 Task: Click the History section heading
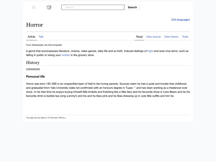(x=33, y=62)
